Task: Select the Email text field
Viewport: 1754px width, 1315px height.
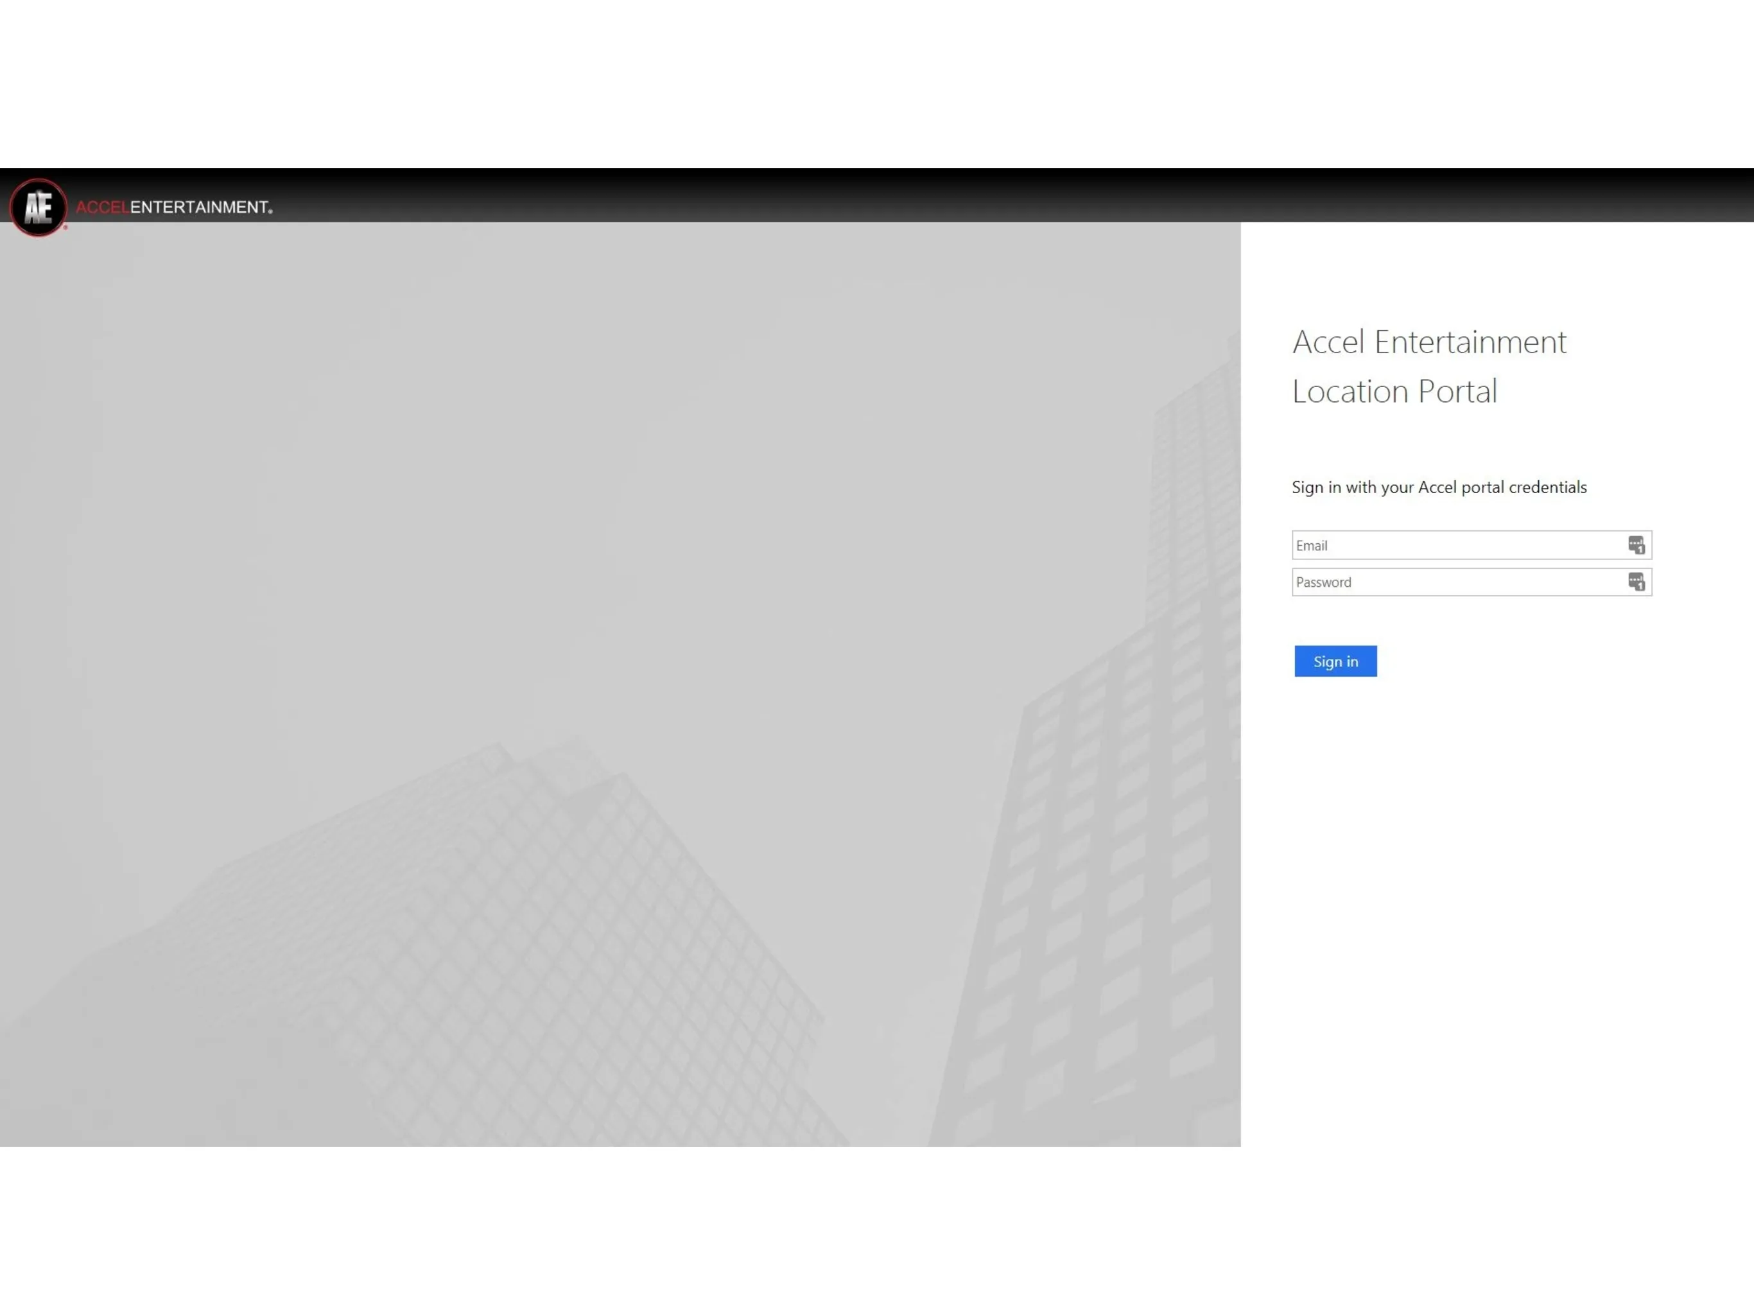Action: pos(1470,544)
